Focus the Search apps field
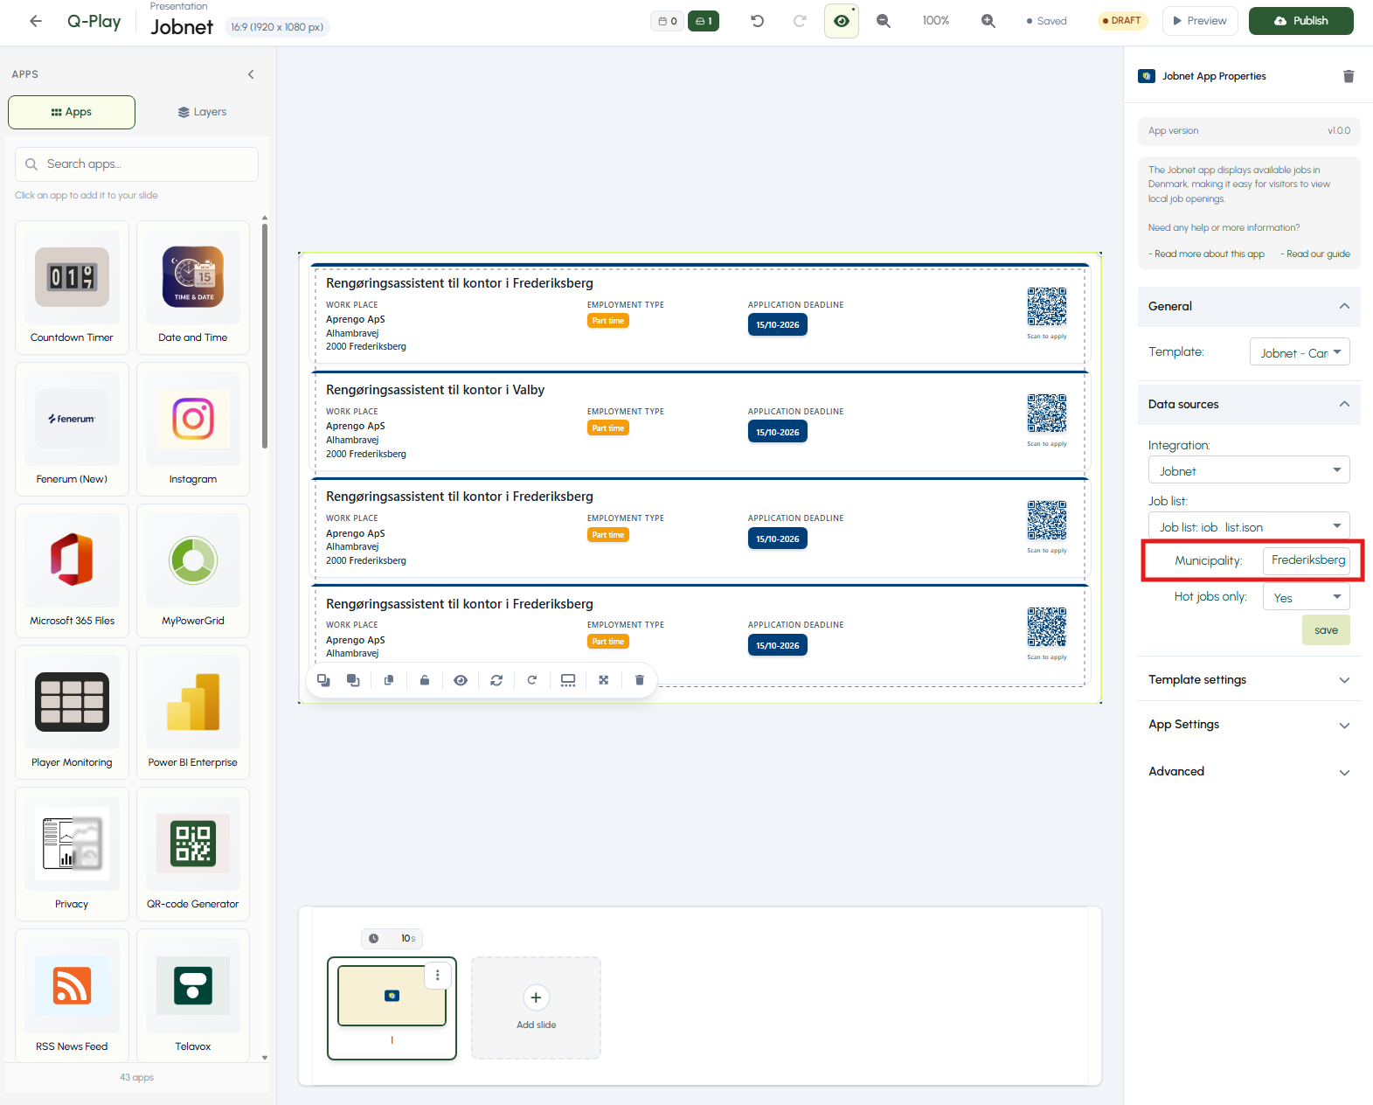The height and width of the screenshot is (1105, 1373). pyautogui.click(x=136, y=164)
